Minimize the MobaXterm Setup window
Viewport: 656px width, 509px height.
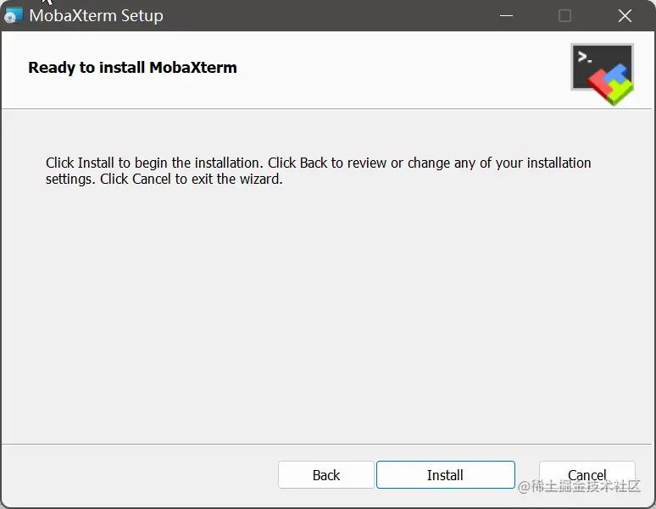coord(506,16)
